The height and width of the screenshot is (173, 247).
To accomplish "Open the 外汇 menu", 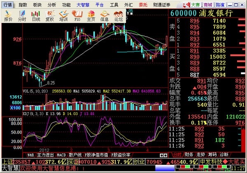I will tap(128, 5).
